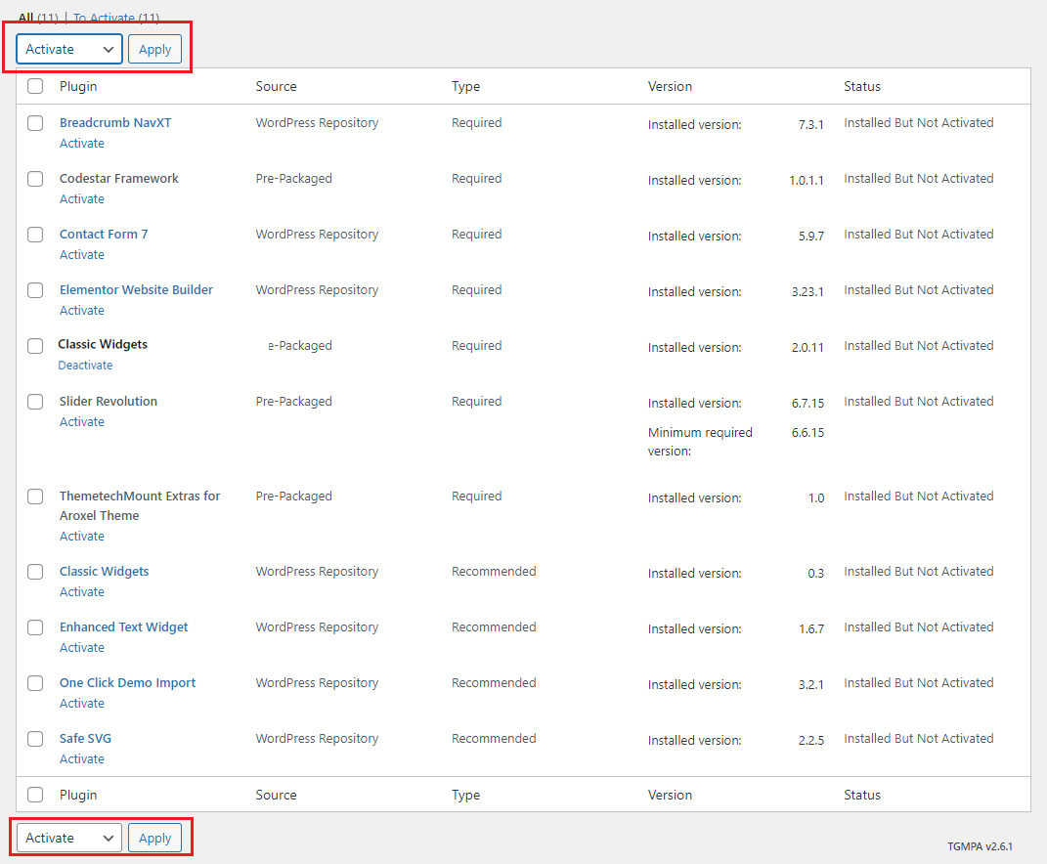Activate ThemetechMount Extras for Aroxel Theme

click(x=82, y=537)
